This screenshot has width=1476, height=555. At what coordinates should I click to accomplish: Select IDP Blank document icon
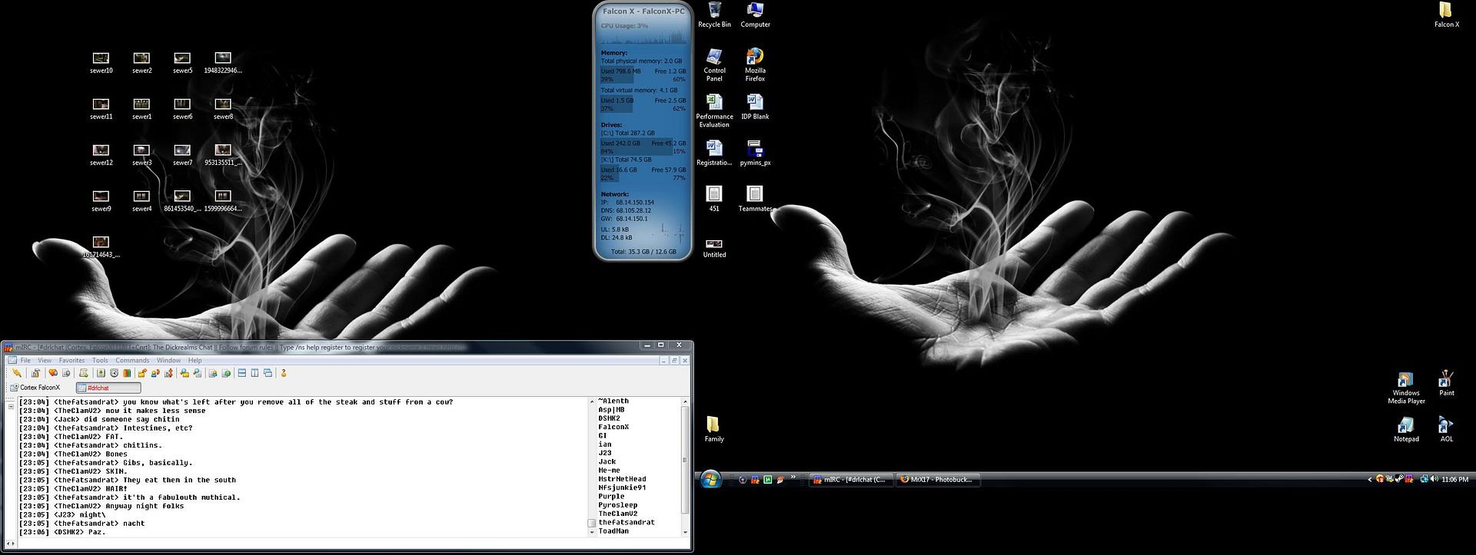pyautogui.click(x=755, y=107)
